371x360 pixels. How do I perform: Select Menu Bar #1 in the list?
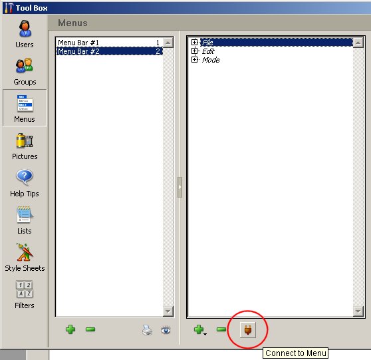coord(109,43)
